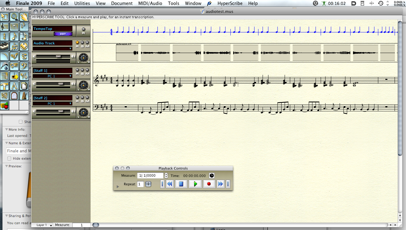Start playback with the green Play button
This screenshot has width=406, height=230.
(195, 184)
